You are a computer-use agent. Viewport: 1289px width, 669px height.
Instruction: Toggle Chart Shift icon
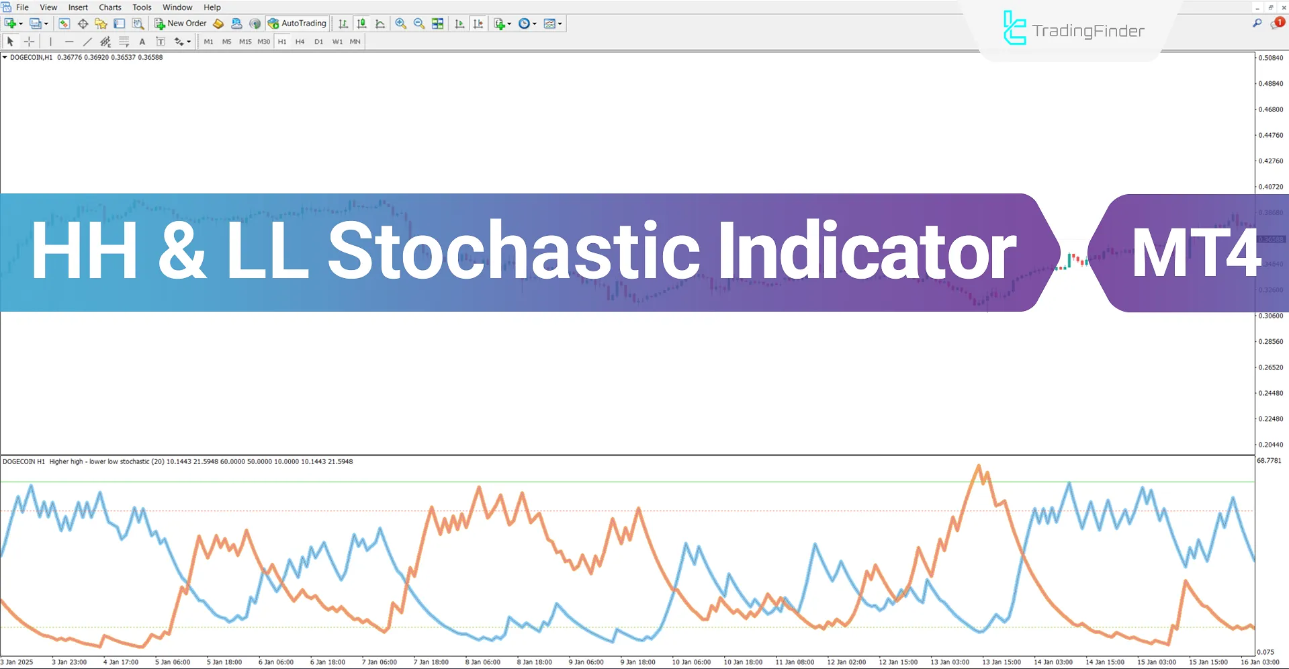pos(478,24)
